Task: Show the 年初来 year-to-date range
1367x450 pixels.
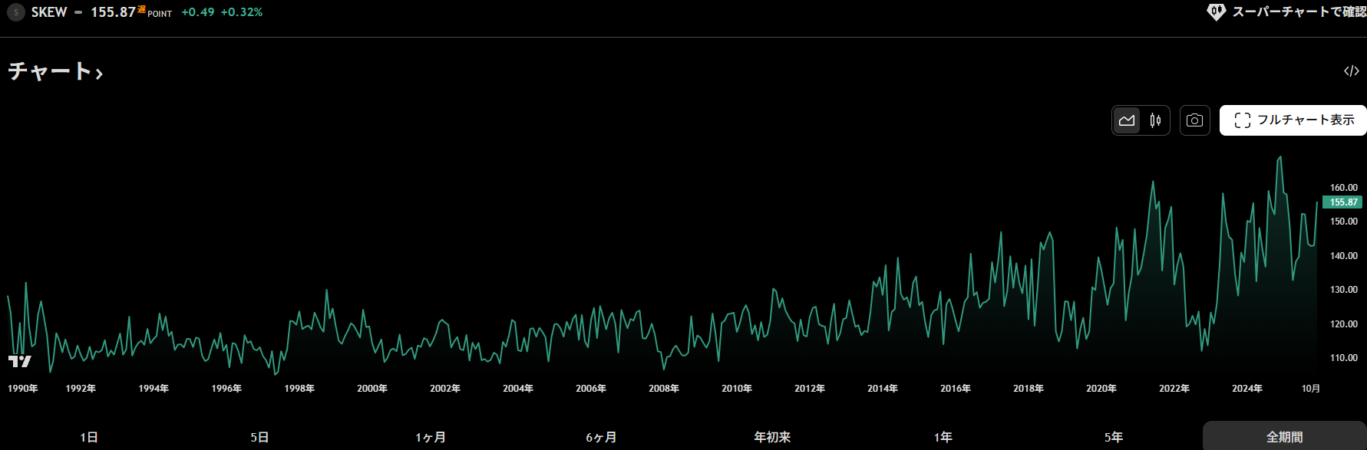Action: (x=772, y=437)
